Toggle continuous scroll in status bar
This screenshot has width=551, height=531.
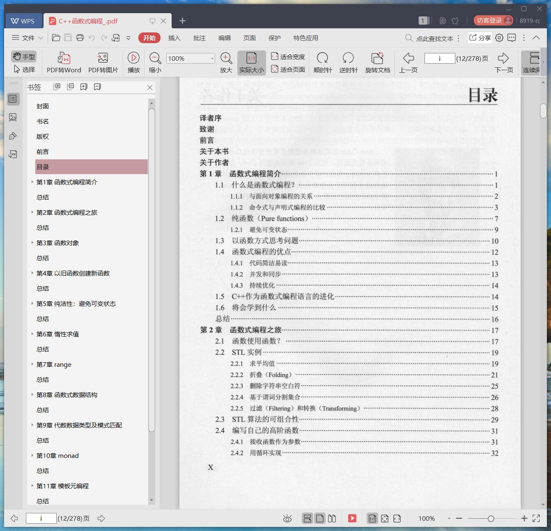tap(307, 518)
